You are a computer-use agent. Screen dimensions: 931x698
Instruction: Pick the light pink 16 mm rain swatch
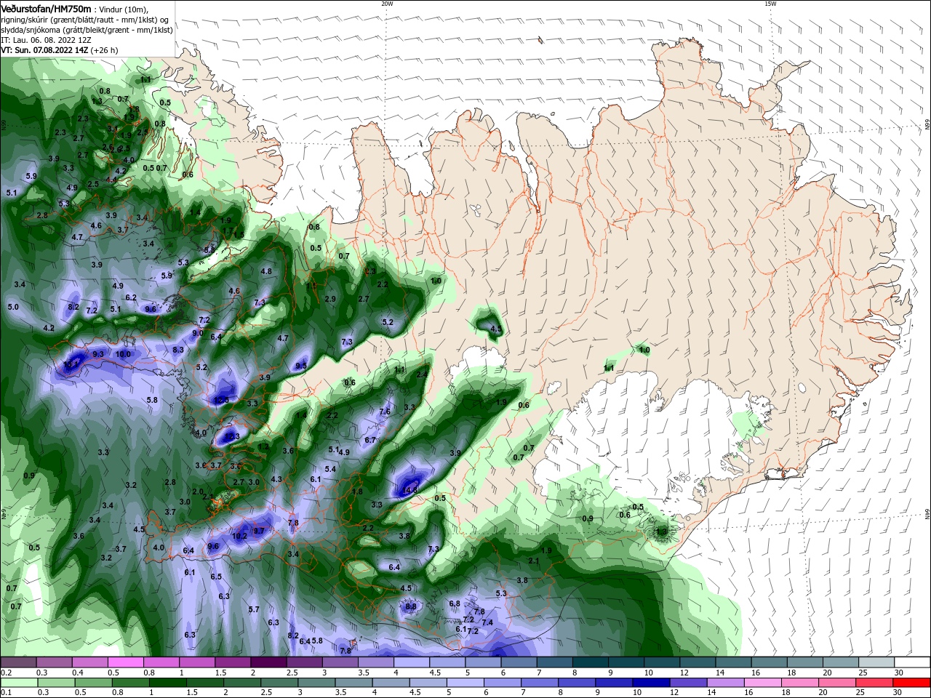coord(763,683)
